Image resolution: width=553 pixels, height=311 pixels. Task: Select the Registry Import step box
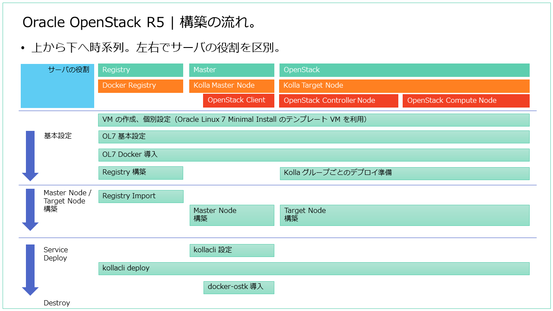141,196
